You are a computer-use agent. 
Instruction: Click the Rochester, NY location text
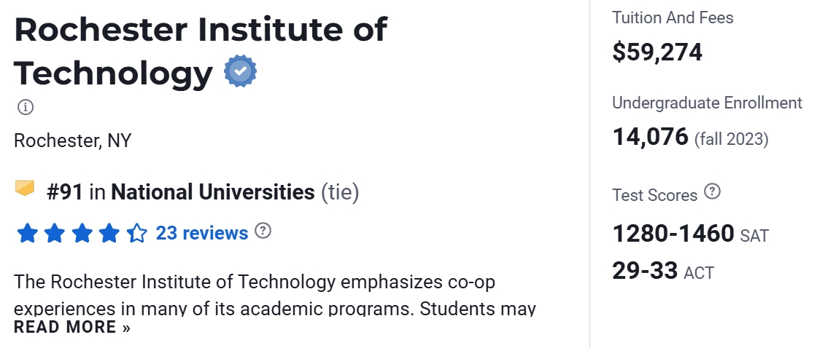coord(72,141)
